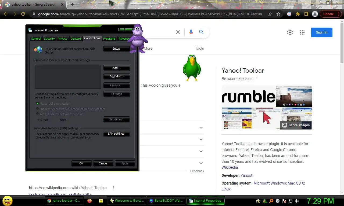This screenshot has height=206, width=344.
Task: Open the Chrome profile avatar
Action: coord(315,14)
